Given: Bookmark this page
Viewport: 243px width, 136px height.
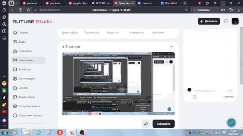Looking at the screenshot, I should (x=186, y=10).
